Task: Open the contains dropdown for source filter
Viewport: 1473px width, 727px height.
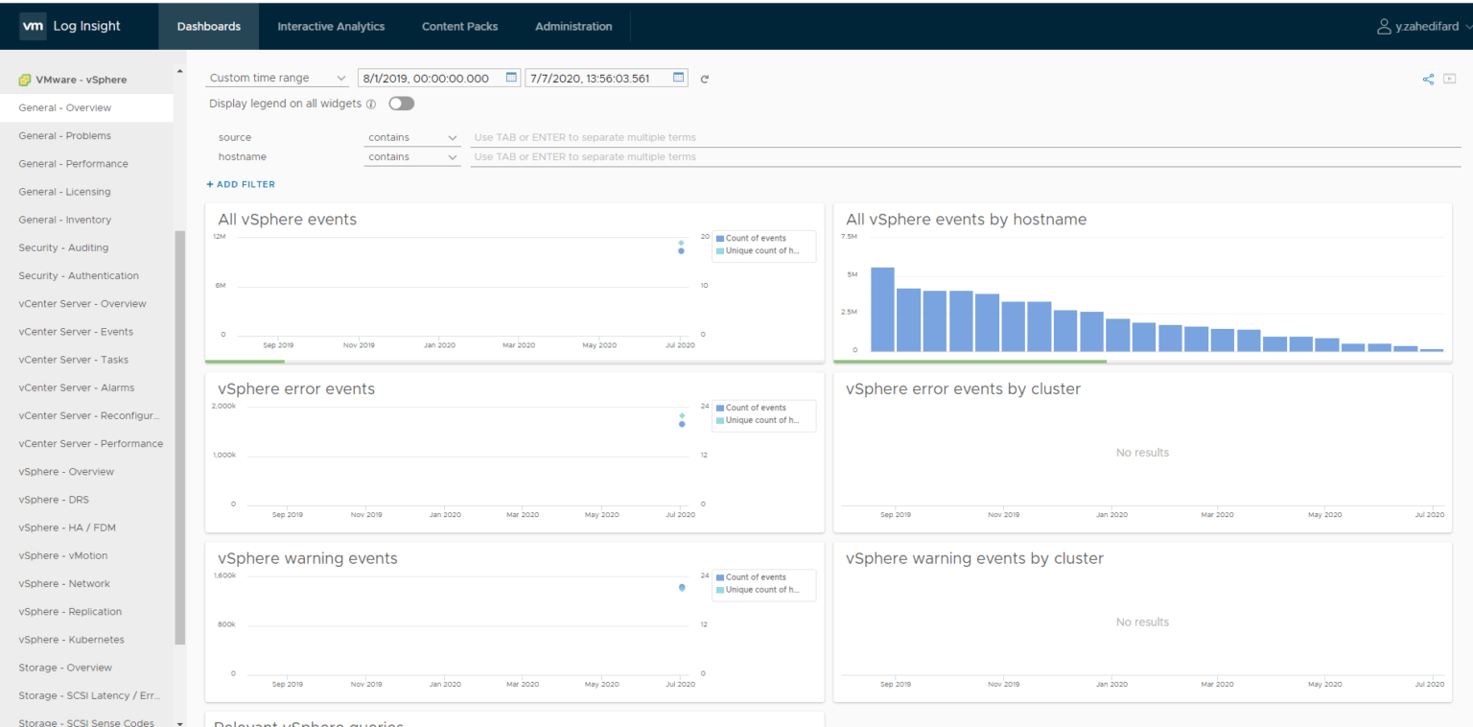Action: point(412,137)
